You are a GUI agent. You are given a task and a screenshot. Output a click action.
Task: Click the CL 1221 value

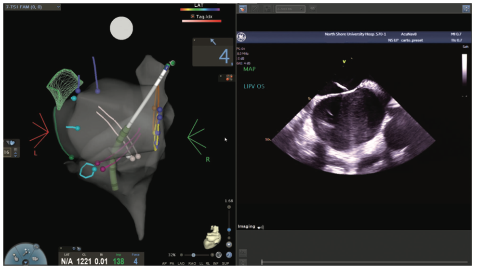(84, 261)
